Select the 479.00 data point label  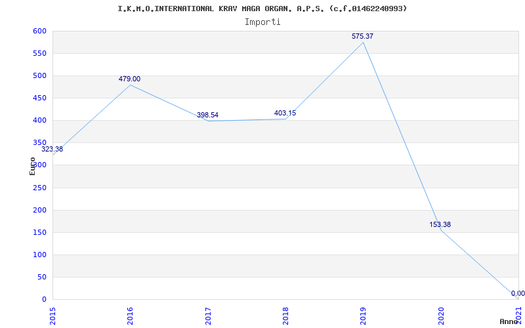[129, 79]
